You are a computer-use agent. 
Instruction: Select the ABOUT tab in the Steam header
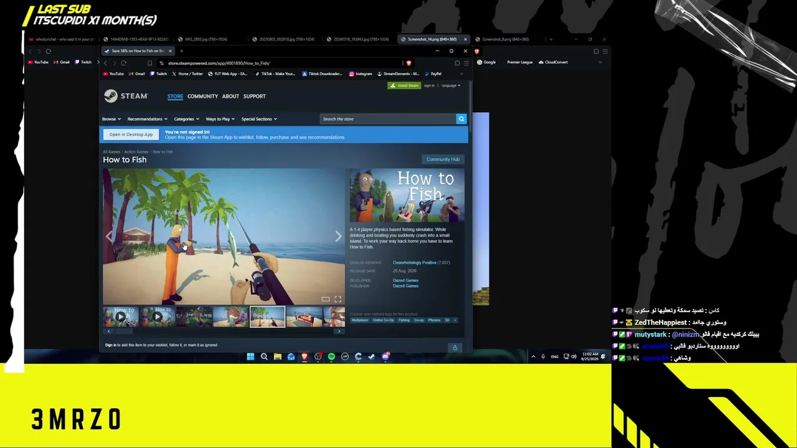pos(230,96)
